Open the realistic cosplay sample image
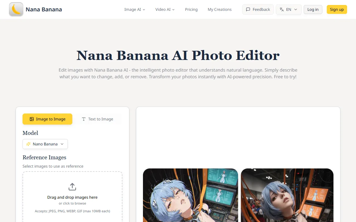The height and width of the screenshot is (222, 356). coord(287,195)
